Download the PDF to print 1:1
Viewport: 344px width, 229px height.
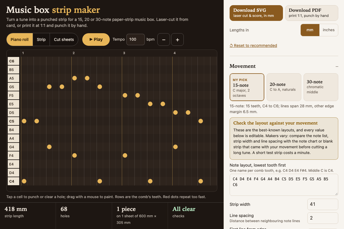[312, 13]
